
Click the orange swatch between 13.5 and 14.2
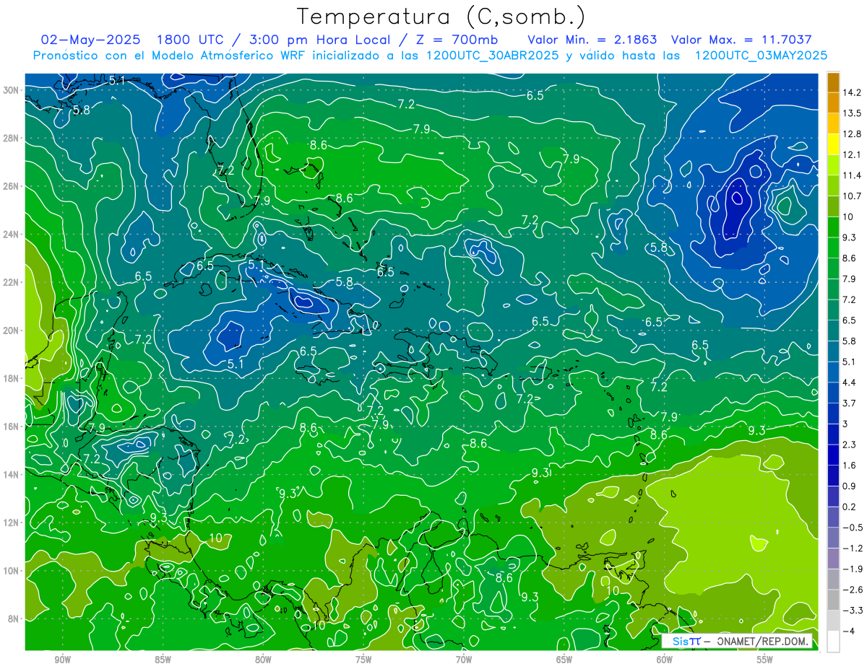point(833,103)
